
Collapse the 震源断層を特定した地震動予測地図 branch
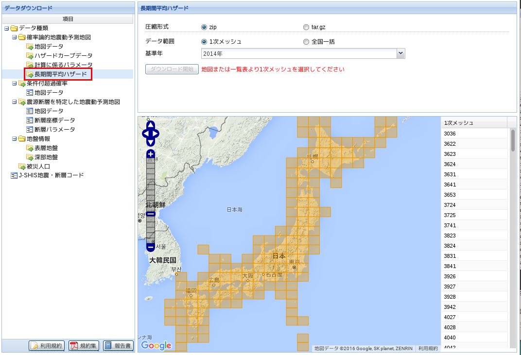point(14,102)
